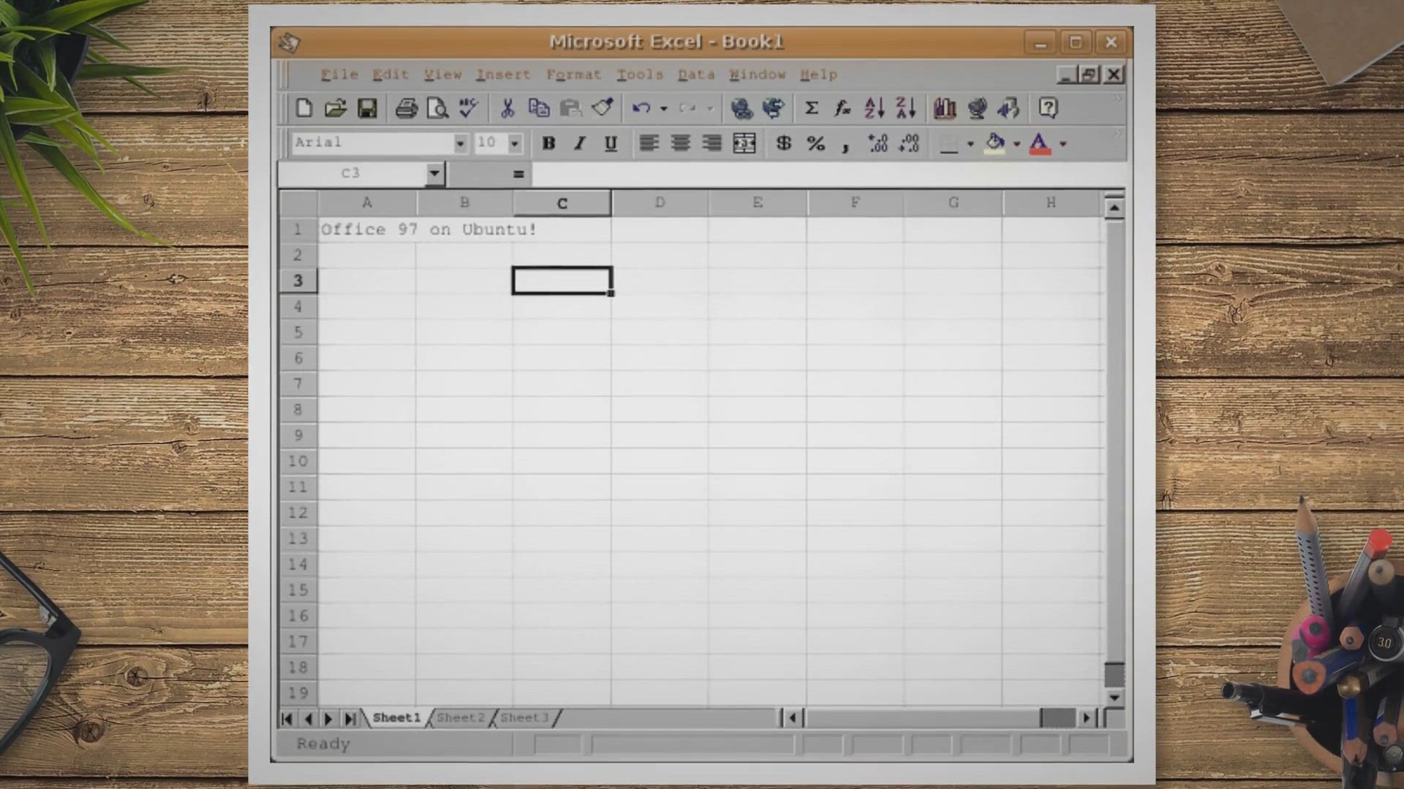Open the Paste Function fx icon
1404x789 pixels.
[x=843, y=108]
